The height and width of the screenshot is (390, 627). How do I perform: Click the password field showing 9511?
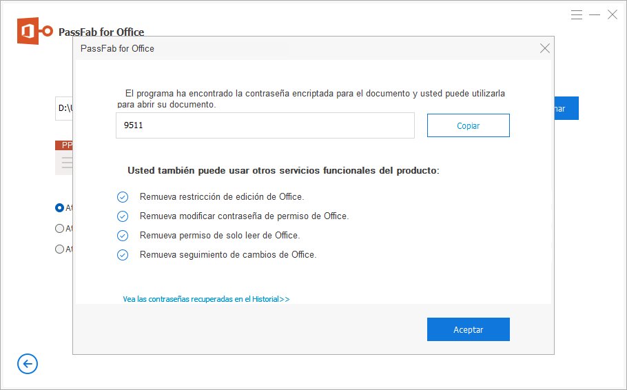coord(265,125)
